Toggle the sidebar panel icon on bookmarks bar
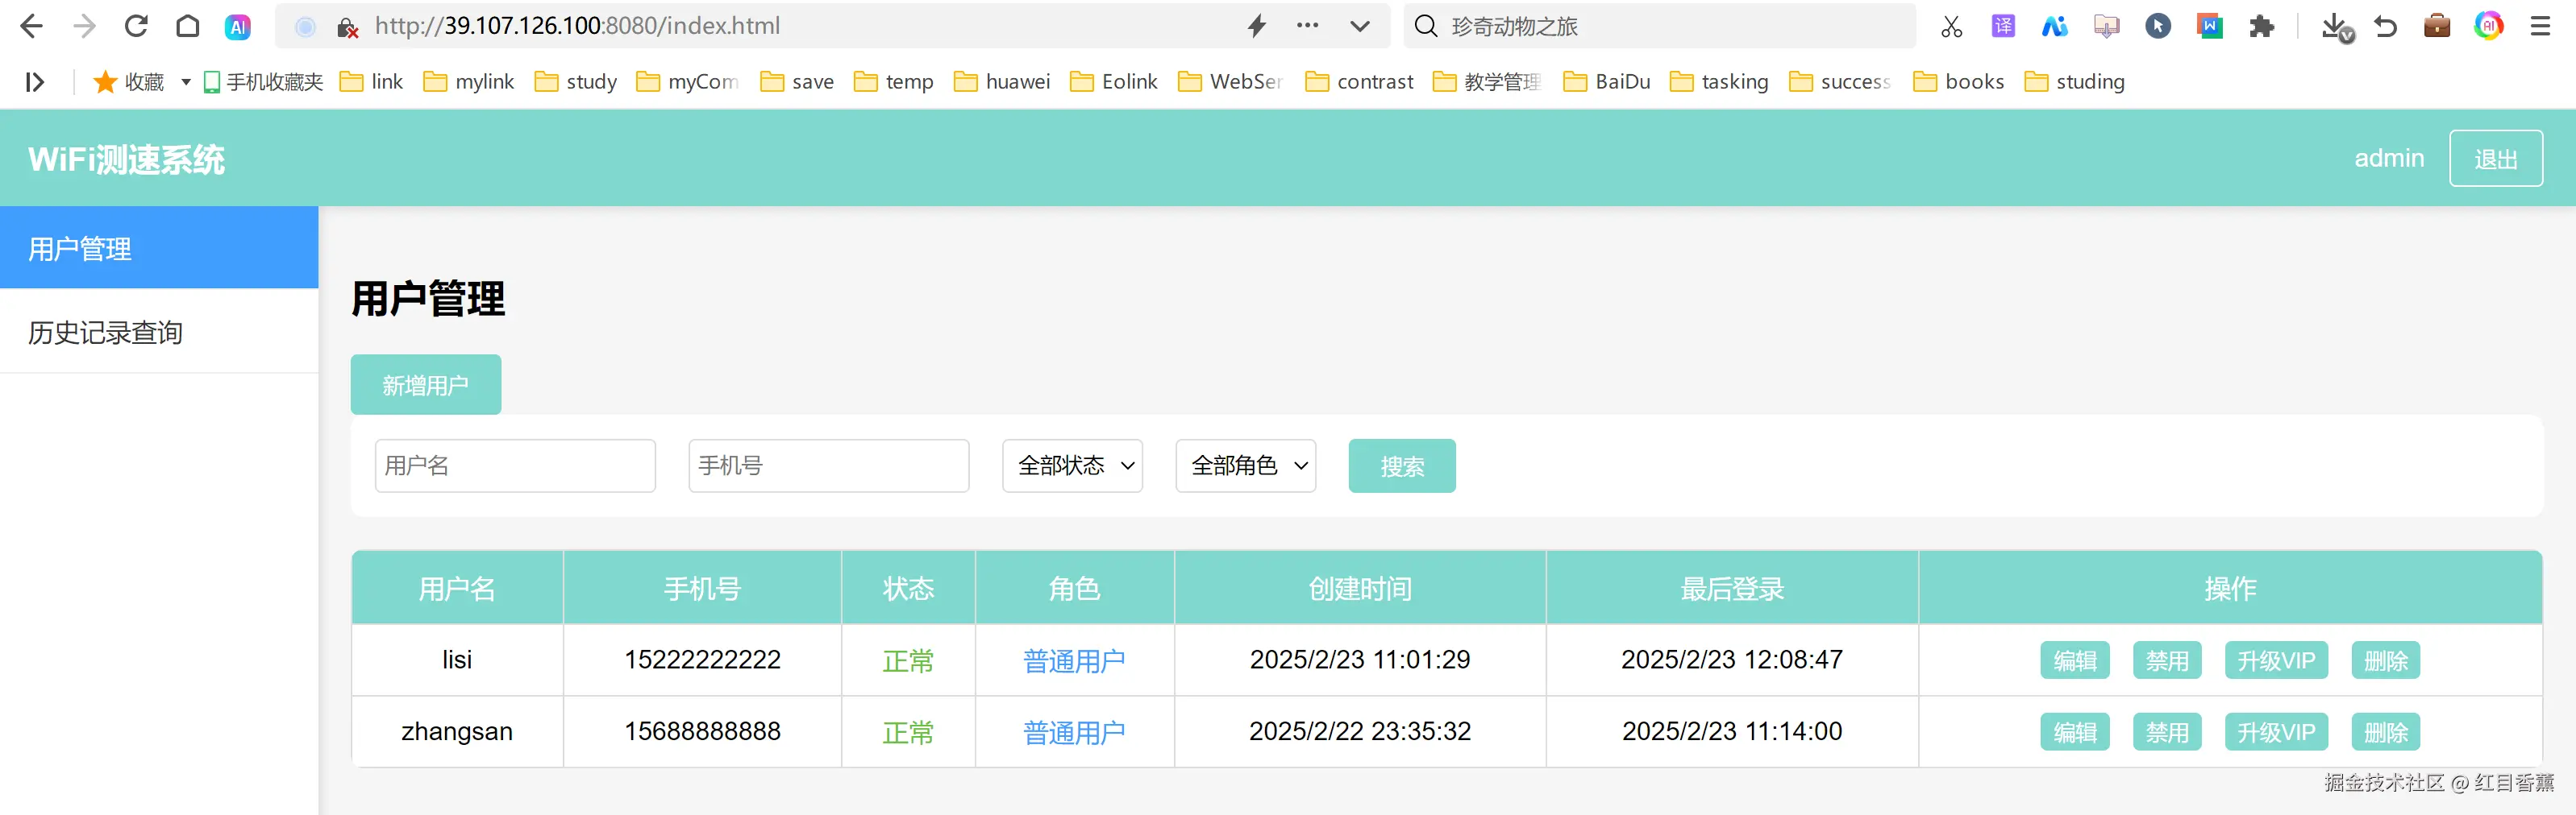The width and height of the screenshot is (2576, 815). [35, 82]
